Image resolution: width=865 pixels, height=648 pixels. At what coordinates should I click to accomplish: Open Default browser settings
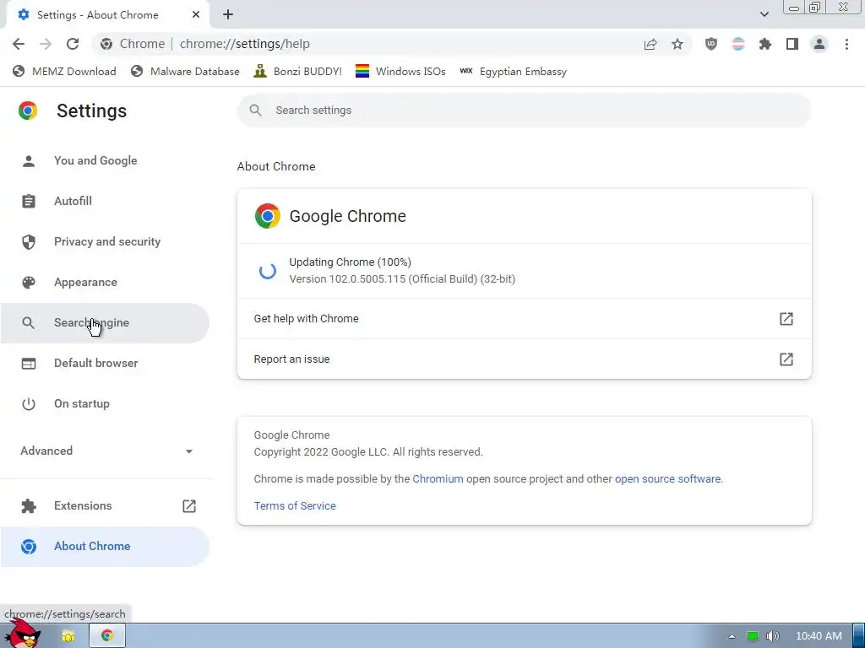click(x=105, y=363)
